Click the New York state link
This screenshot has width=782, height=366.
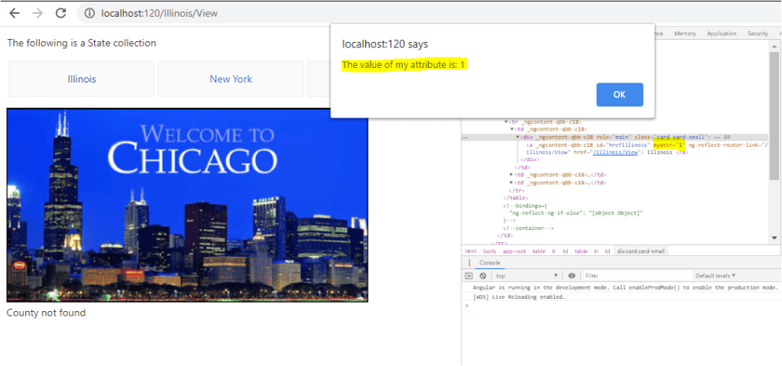click(231, 79)
